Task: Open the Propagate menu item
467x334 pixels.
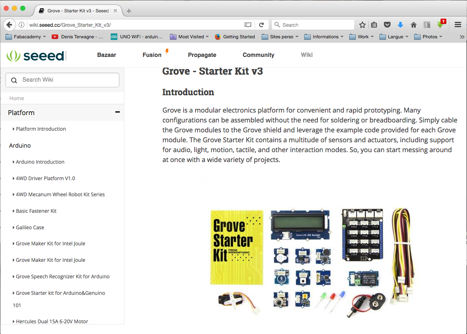Action: [x=202, y=55]
